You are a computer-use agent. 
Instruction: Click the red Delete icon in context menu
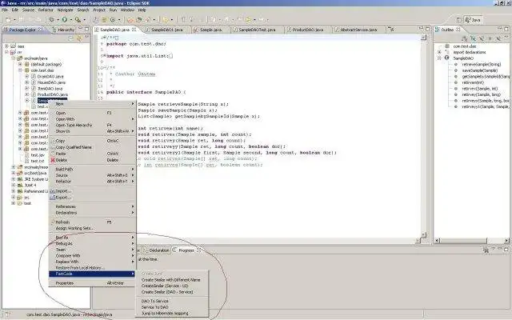click(x=53, y=160)
